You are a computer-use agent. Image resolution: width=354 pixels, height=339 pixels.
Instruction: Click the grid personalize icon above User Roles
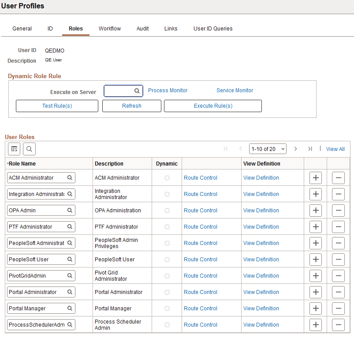14,149
